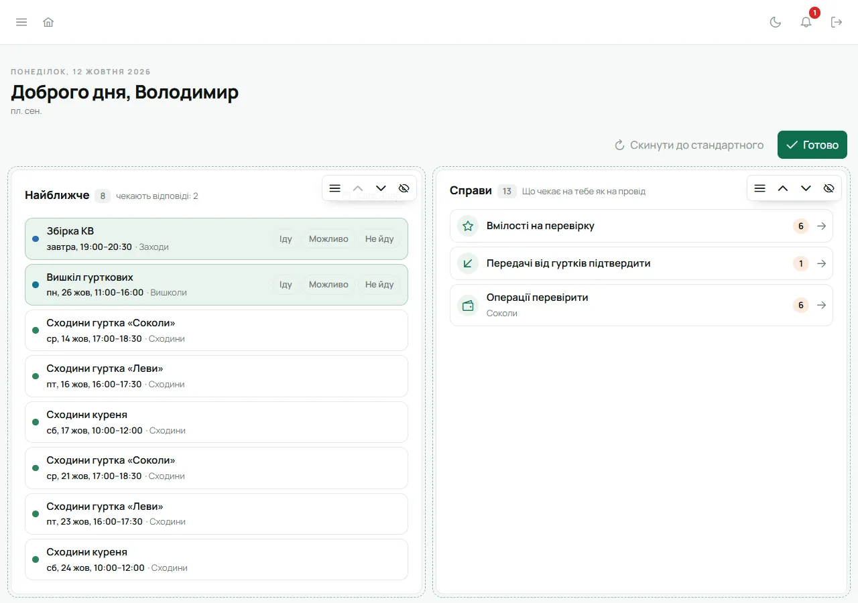Click the logout icon in the header
The width and height of the screenshot is (858, 603).
(x=837, y=22)
